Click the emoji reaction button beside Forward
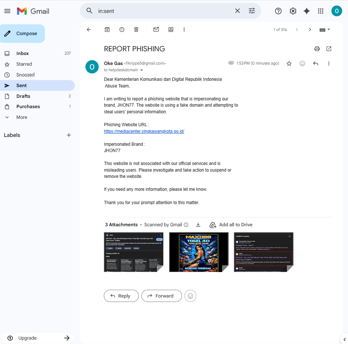Image resolution: width=348 pixels, height=344 pixels. point(190,296)
